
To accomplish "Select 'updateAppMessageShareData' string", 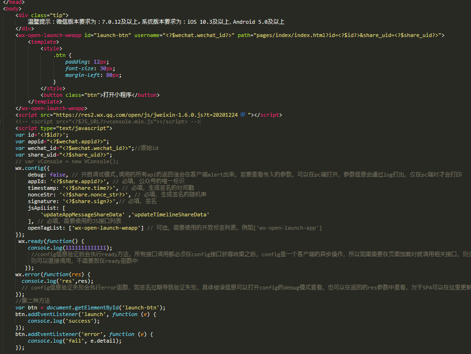I will [83, 214].
